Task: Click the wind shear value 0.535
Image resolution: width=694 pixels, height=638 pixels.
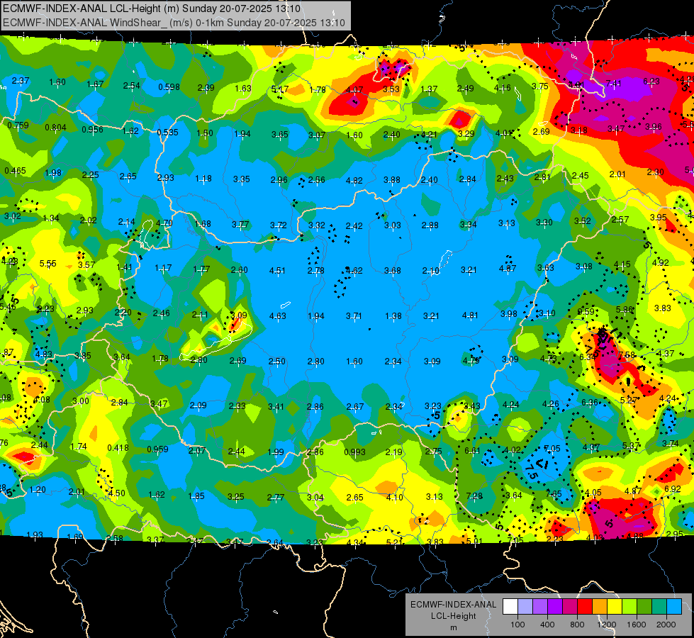Action: (168, 133)
